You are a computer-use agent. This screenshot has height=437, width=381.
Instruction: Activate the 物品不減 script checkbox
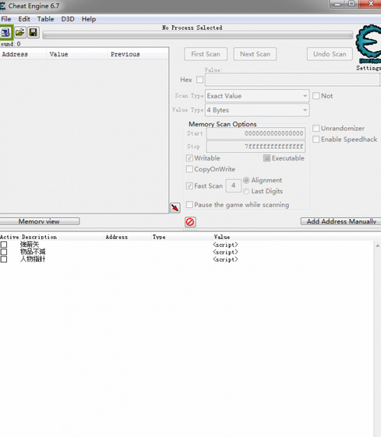pos(4,252)
